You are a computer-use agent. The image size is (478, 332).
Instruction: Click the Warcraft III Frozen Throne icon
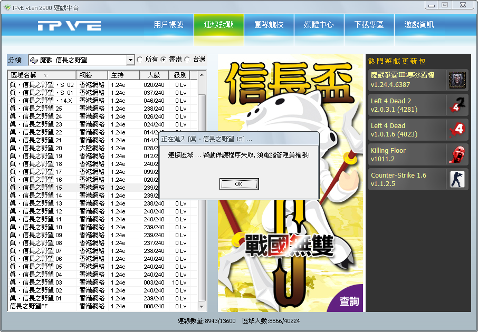(457, 80)
